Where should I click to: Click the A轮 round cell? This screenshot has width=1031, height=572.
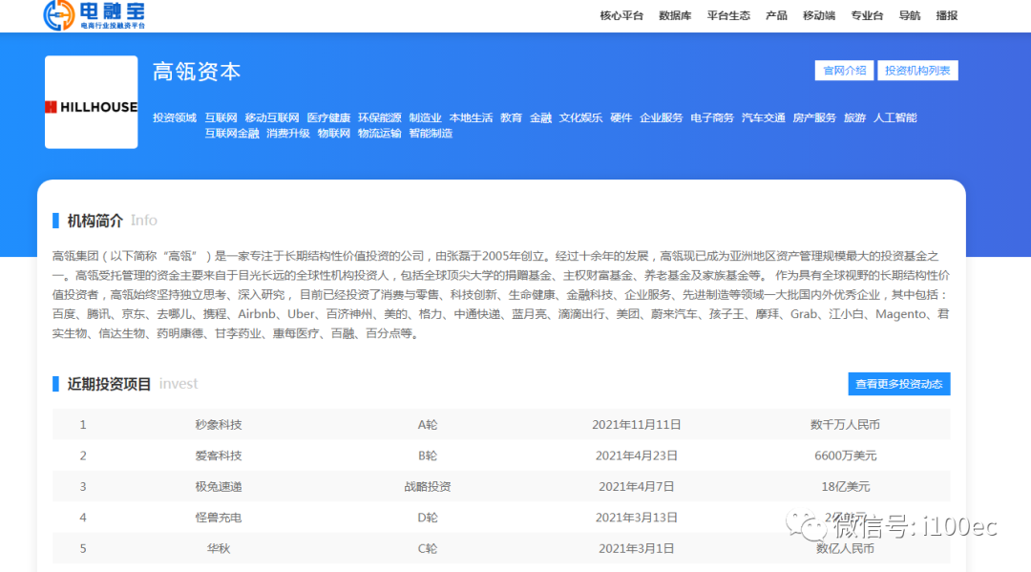[x=428, y=425]
